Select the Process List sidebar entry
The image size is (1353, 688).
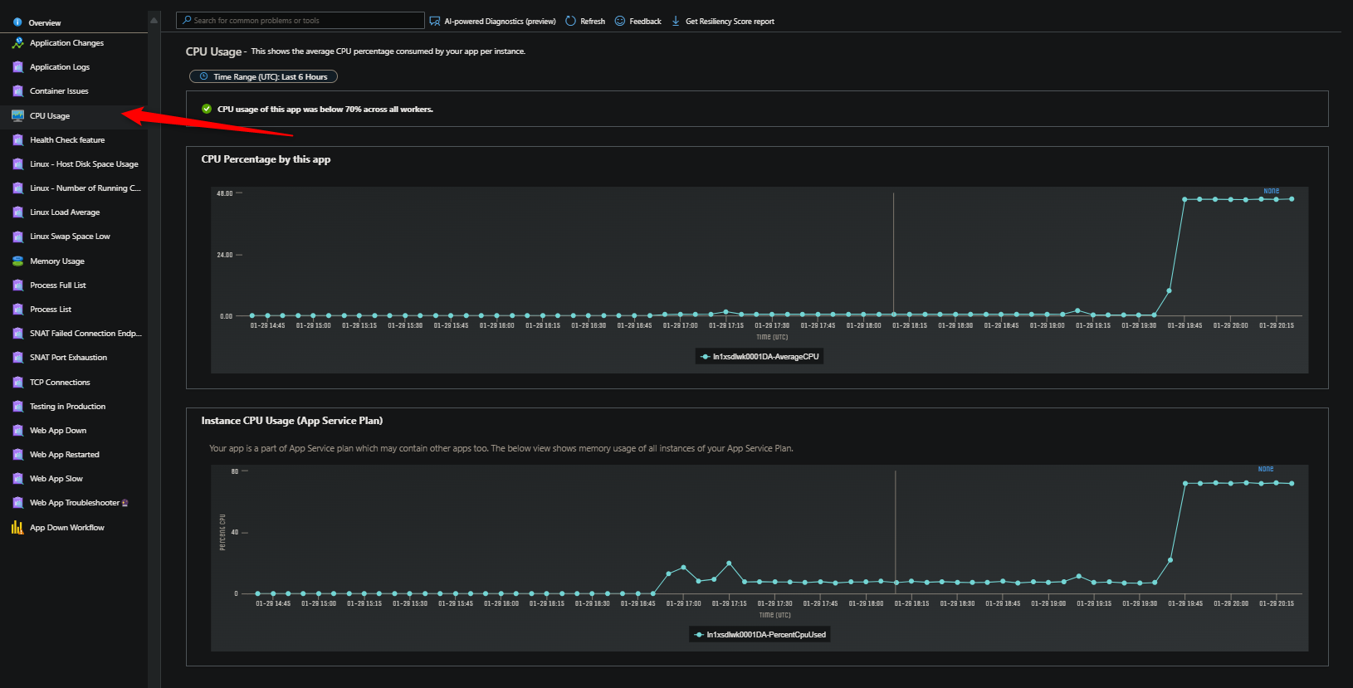(x=51, y=310)
